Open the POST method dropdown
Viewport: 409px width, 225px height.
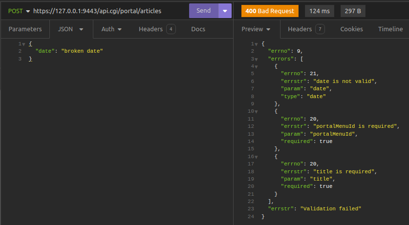pos(19,11)
